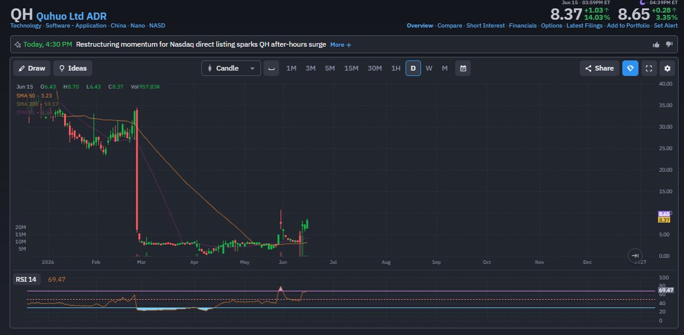The height and width of the screenshot is (335, 684).
Task: Expand news with More +
Action: tap(341, 44)
